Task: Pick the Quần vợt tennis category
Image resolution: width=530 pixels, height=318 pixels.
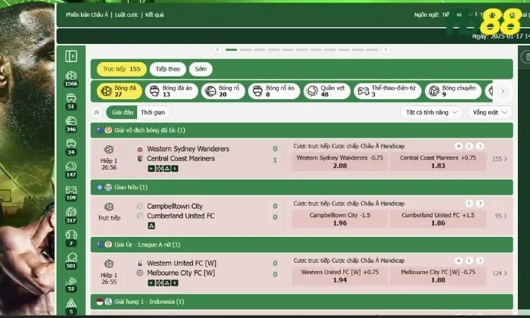Action: pyautogui.click(x=322, y=92)
